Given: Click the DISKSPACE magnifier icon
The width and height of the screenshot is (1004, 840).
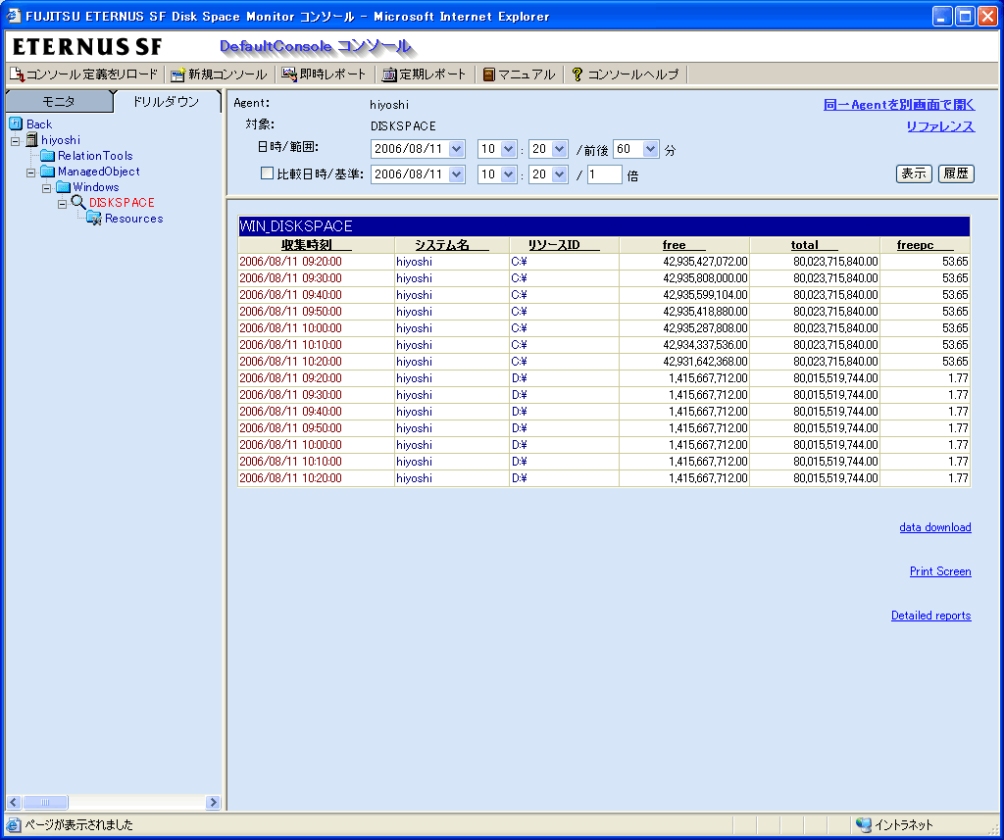Looking at the screenshot, I should click(78, 202).
